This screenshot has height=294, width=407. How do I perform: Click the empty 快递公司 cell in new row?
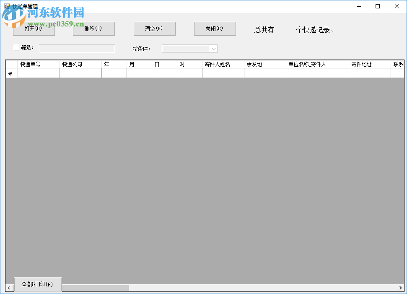pos(80,73)
